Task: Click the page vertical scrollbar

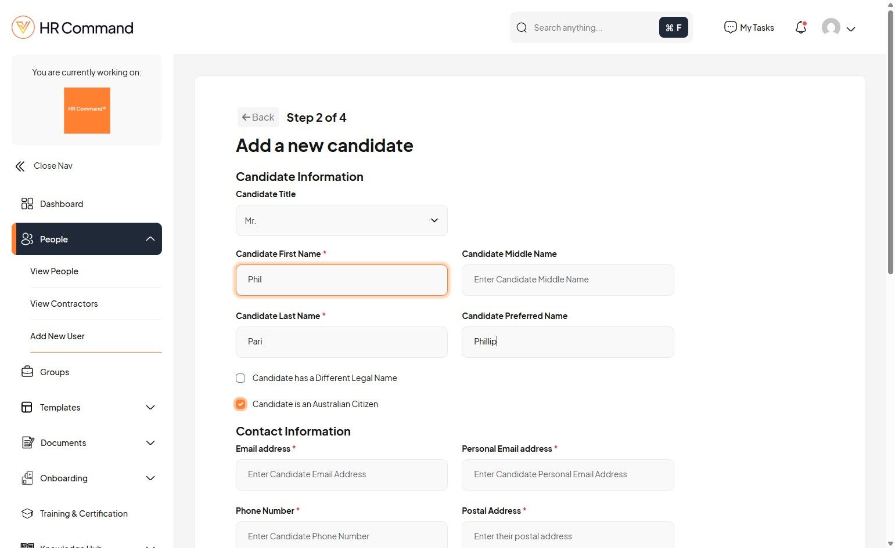Action: pyautogui.click(x=890, y=139)
